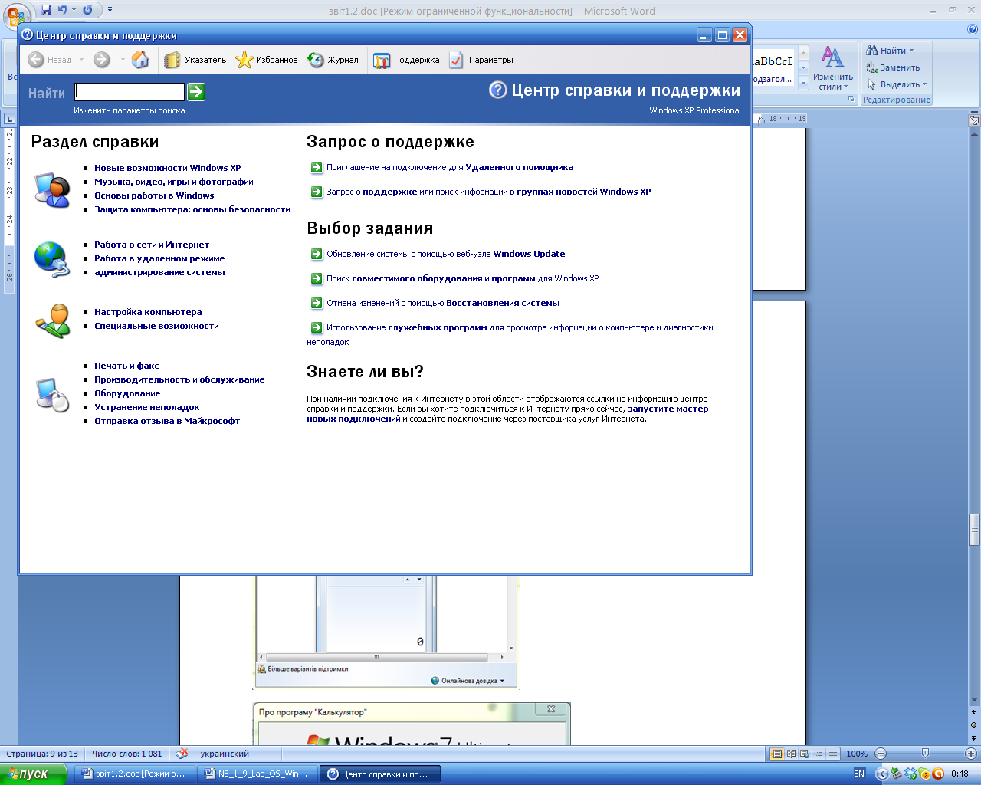Open Найти dropdown in Word ribbon
This screenshot has height=785, width=981.
911,51
